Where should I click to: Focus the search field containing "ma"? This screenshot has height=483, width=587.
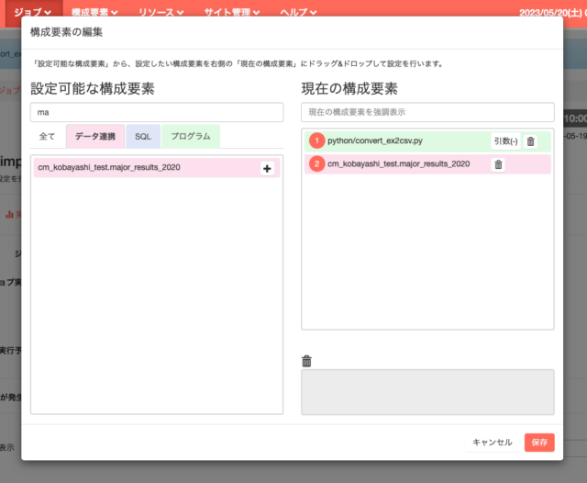coord(158,112)
